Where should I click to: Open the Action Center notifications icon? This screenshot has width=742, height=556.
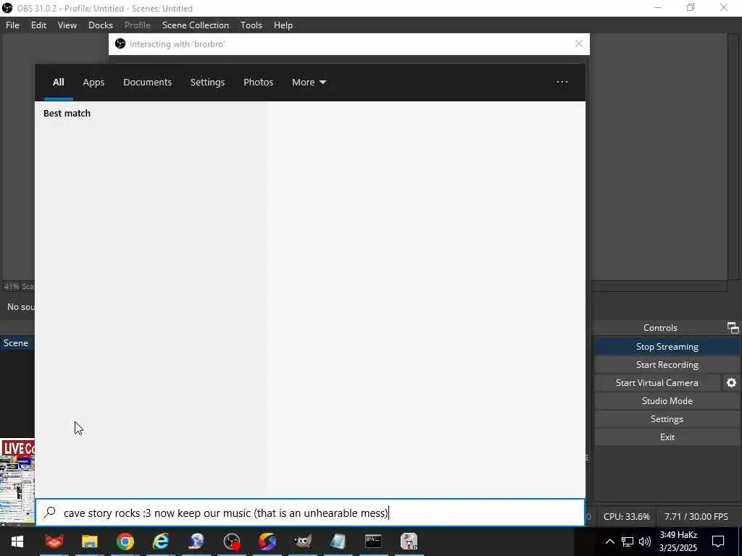coord(718,542)
